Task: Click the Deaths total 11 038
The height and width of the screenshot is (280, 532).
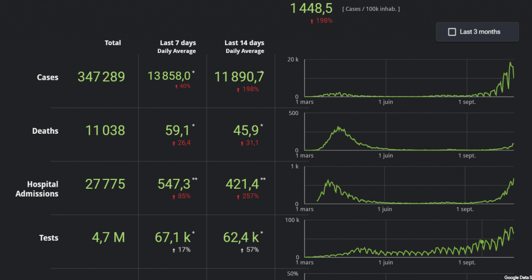Action: pyautogui.click(x=105, y=131)
